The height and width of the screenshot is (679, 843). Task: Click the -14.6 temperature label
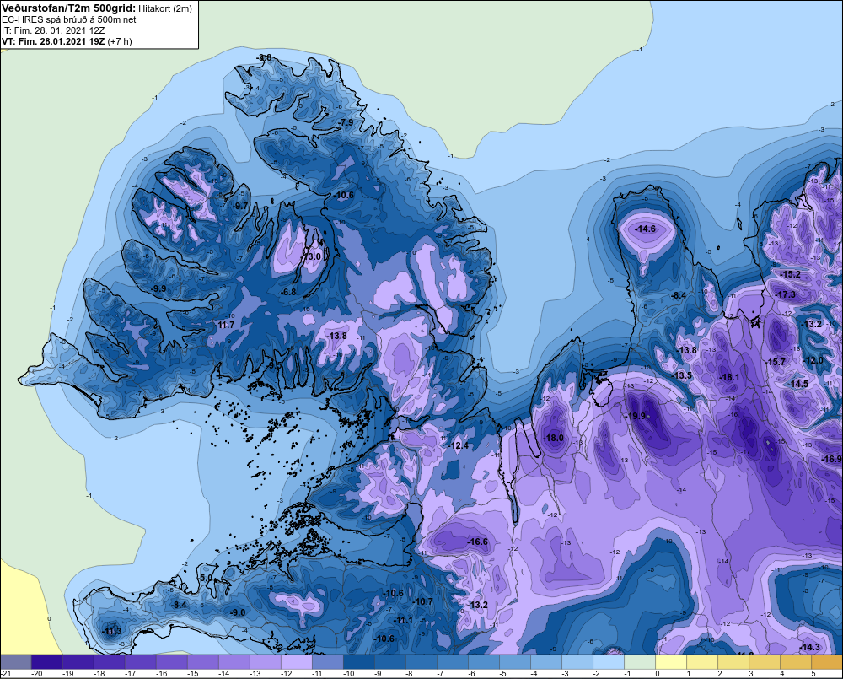[x=645, y=229]
